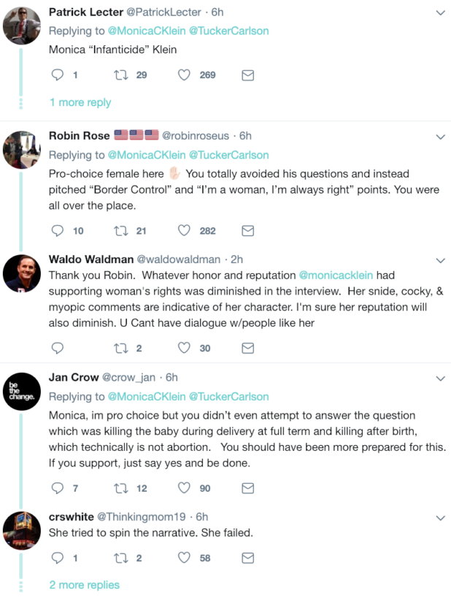Open options chevron on Robin Rose's tweet
Viewport: 451px width, 600px height.
point(440,137)
